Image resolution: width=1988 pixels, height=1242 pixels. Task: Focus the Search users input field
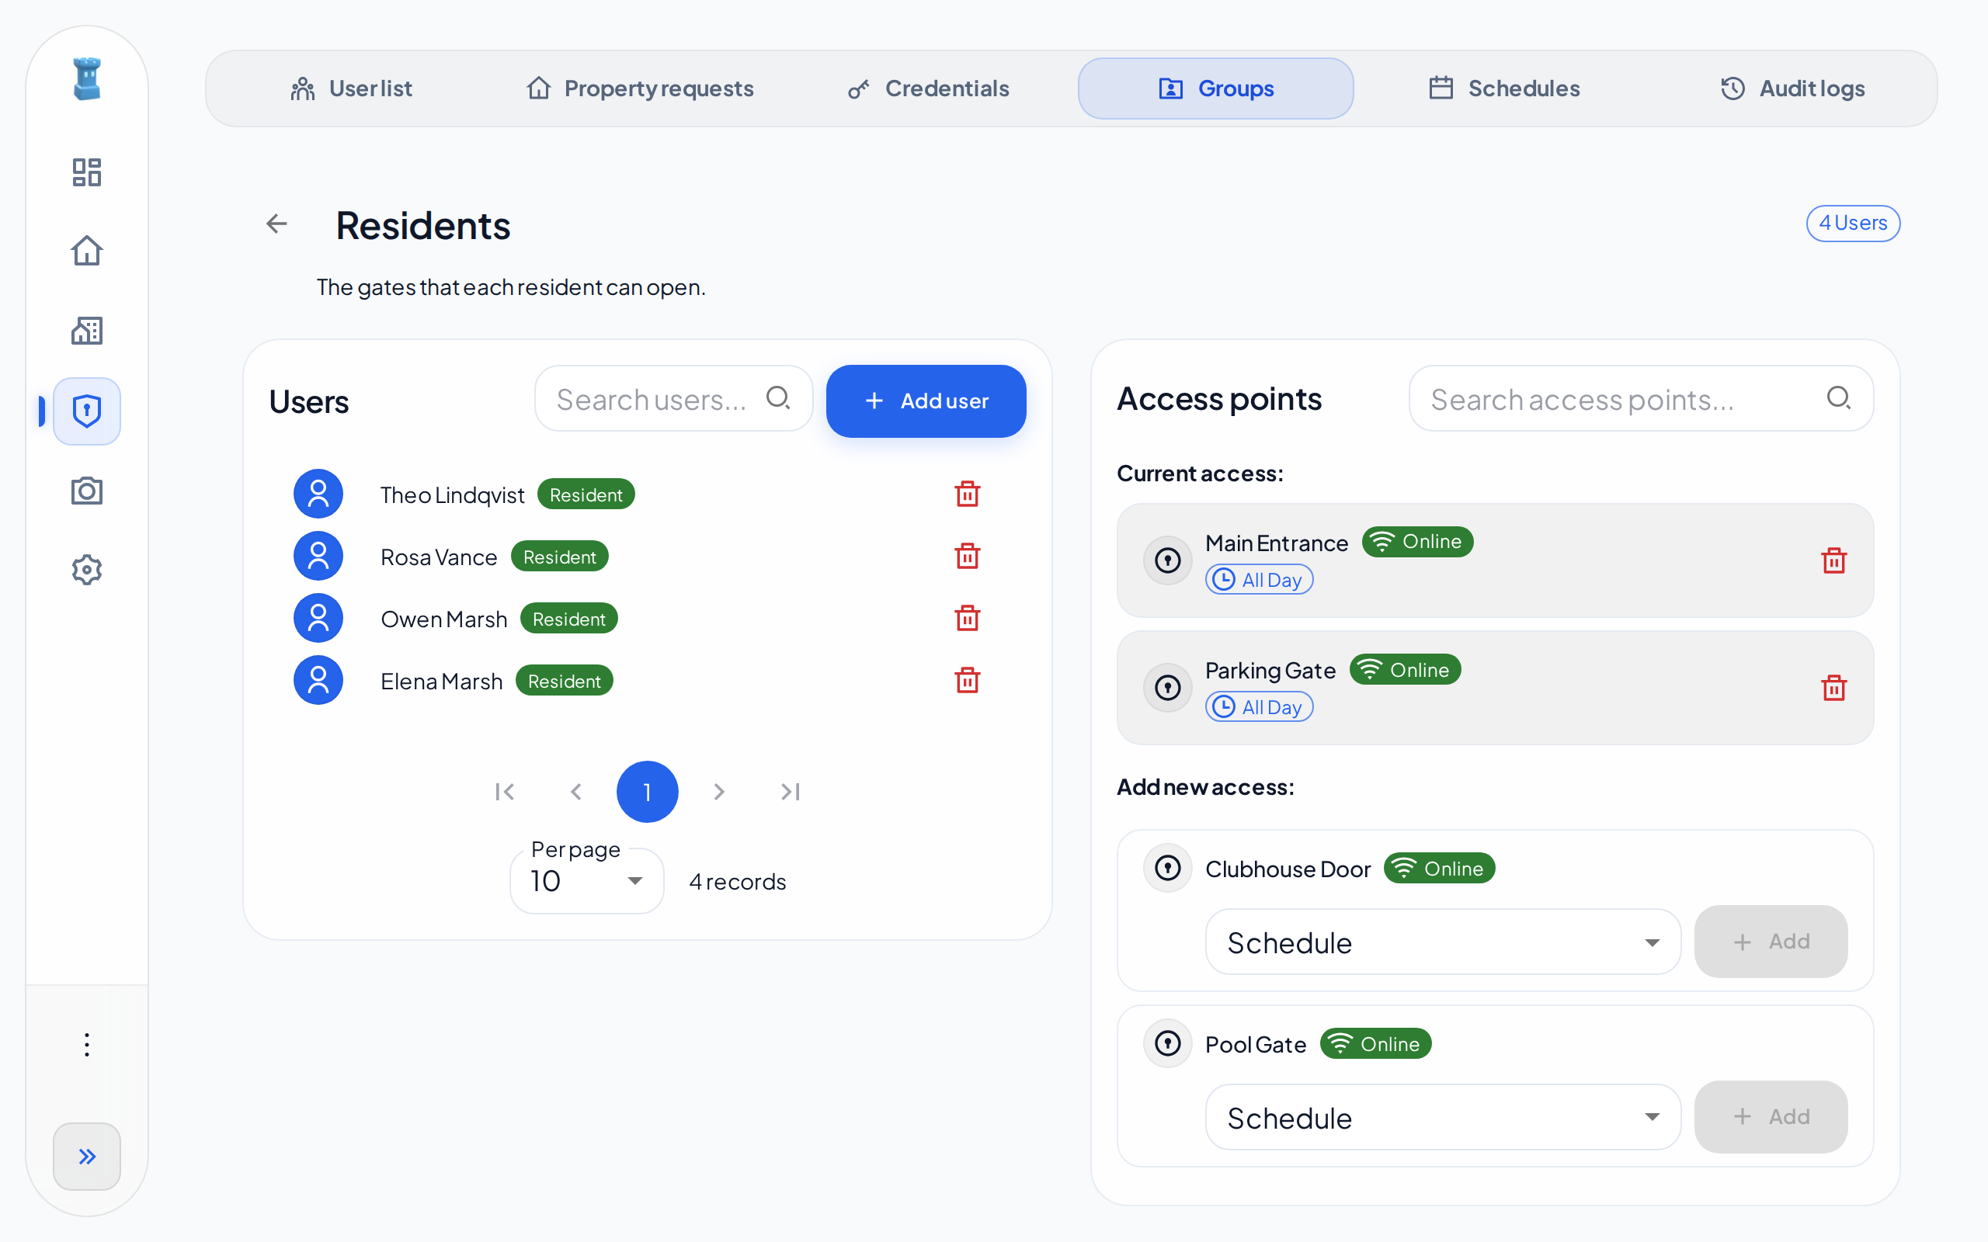(673, 398)
